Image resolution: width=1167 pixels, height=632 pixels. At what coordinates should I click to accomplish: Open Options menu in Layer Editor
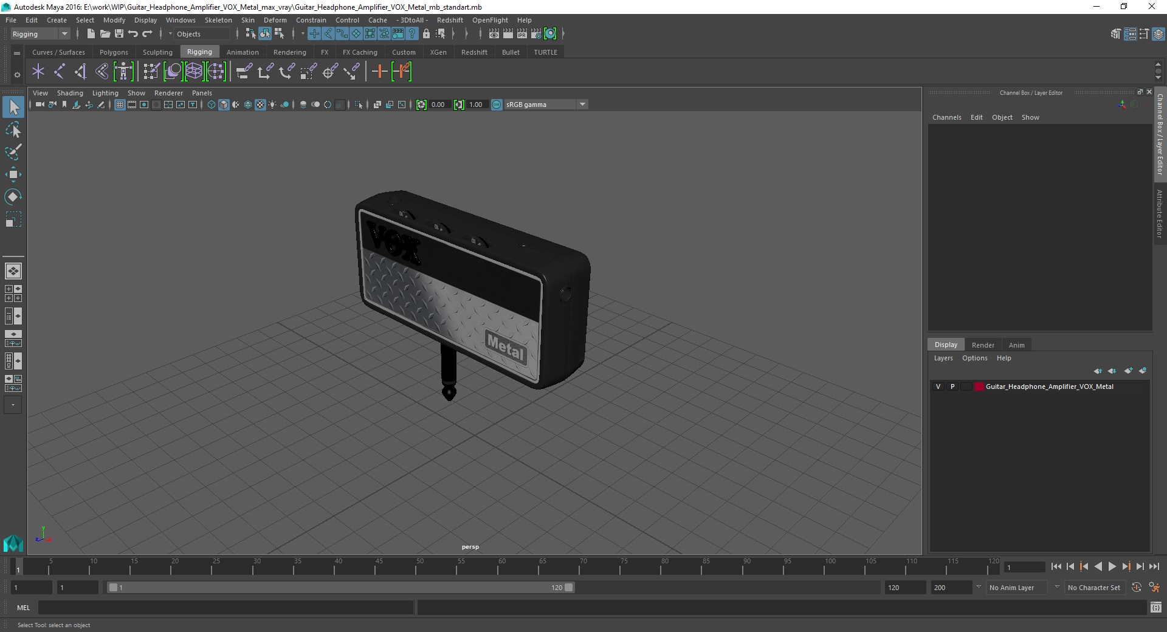coord(974,358)
